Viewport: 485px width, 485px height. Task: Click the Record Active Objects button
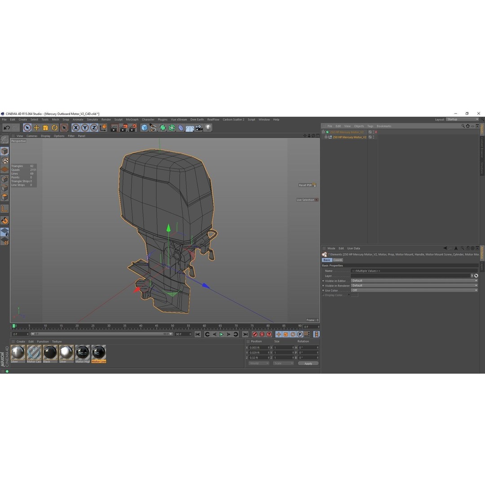point(255,334)
